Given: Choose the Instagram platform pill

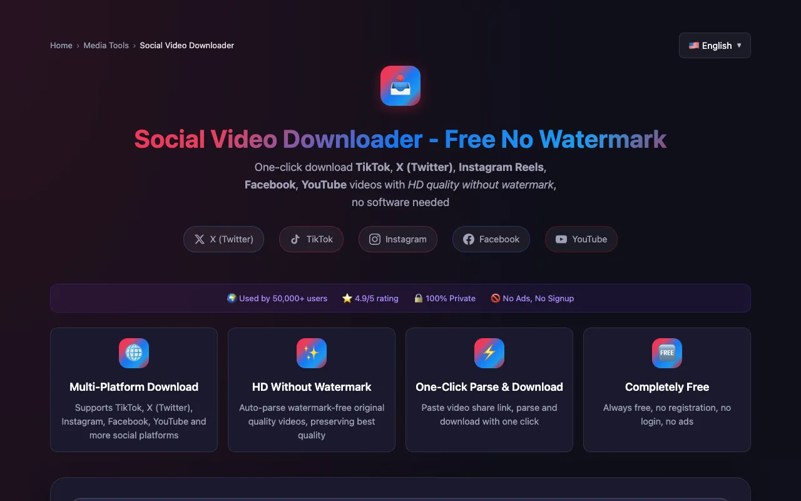Looking at the screenshot, I should [x=398, y=239].
